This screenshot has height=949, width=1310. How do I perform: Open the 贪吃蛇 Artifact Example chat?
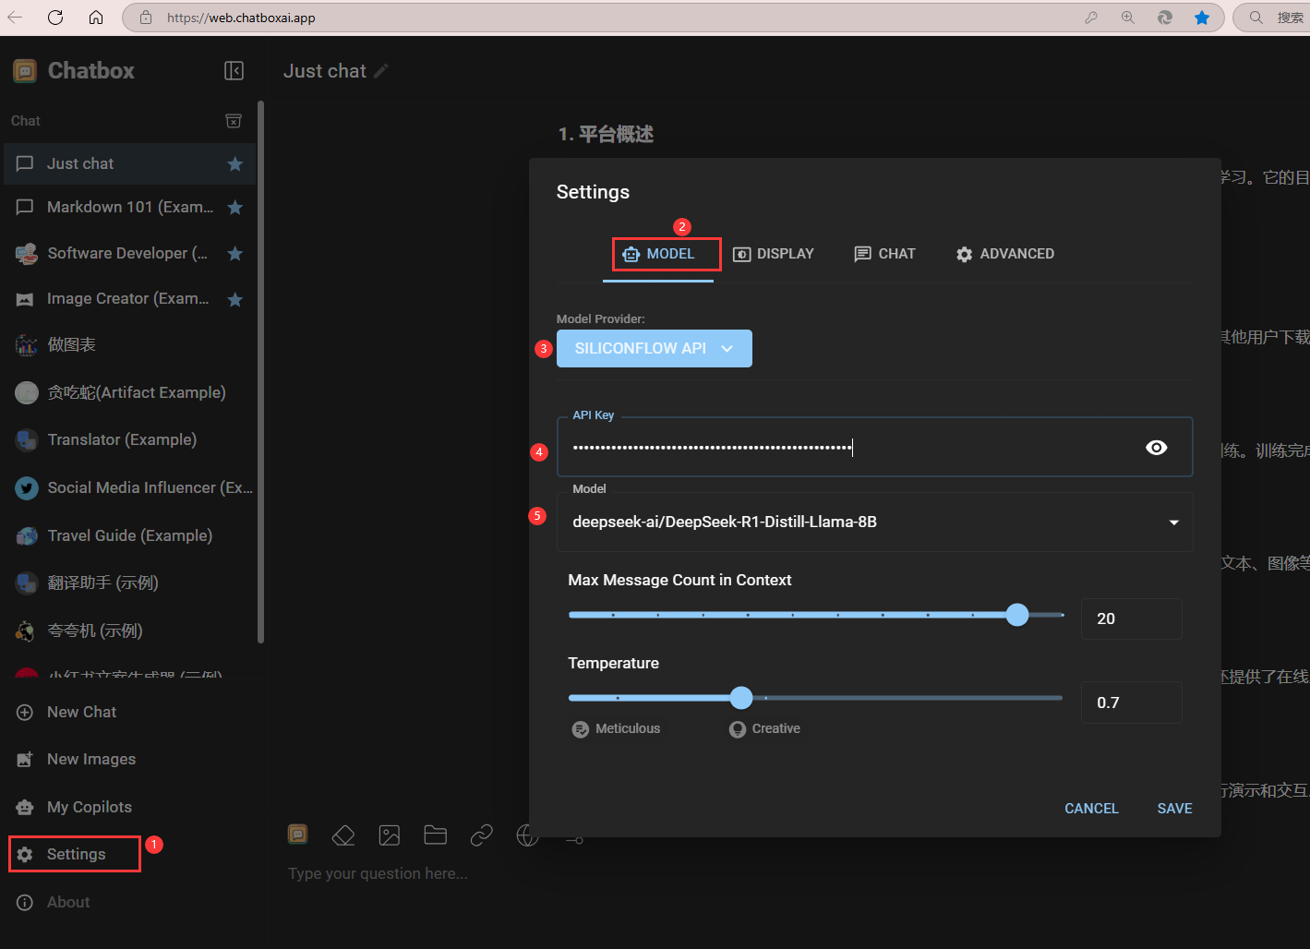129,392
